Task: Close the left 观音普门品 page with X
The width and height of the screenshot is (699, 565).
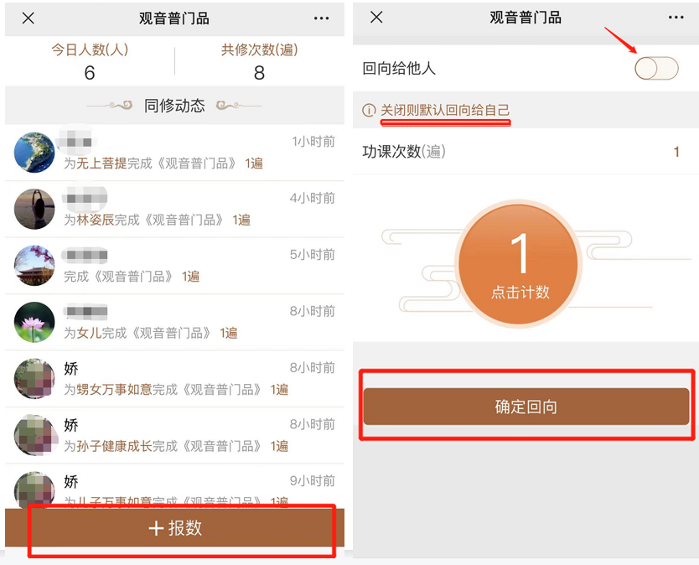Action: pyautogui.click(x=28, y=18)
